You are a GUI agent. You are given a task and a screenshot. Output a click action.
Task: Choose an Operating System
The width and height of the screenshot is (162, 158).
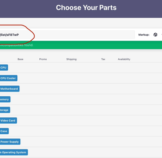[x=14, y=152]
